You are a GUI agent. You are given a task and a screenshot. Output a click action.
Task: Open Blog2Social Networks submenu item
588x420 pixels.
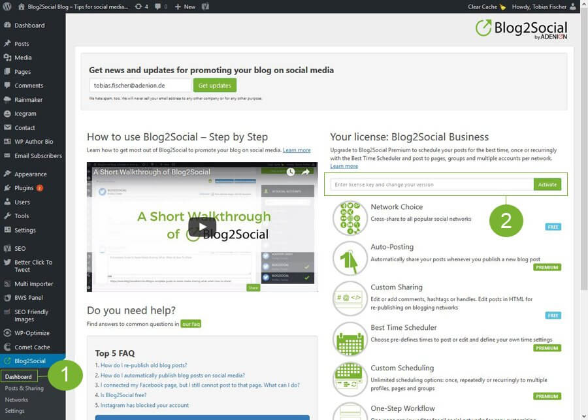(16, 400)
